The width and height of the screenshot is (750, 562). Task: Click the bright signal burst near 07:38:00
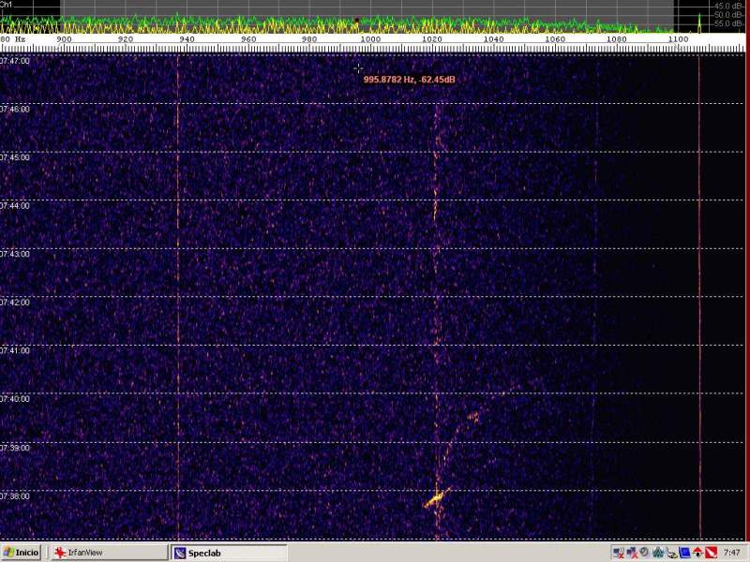[435, 499]
